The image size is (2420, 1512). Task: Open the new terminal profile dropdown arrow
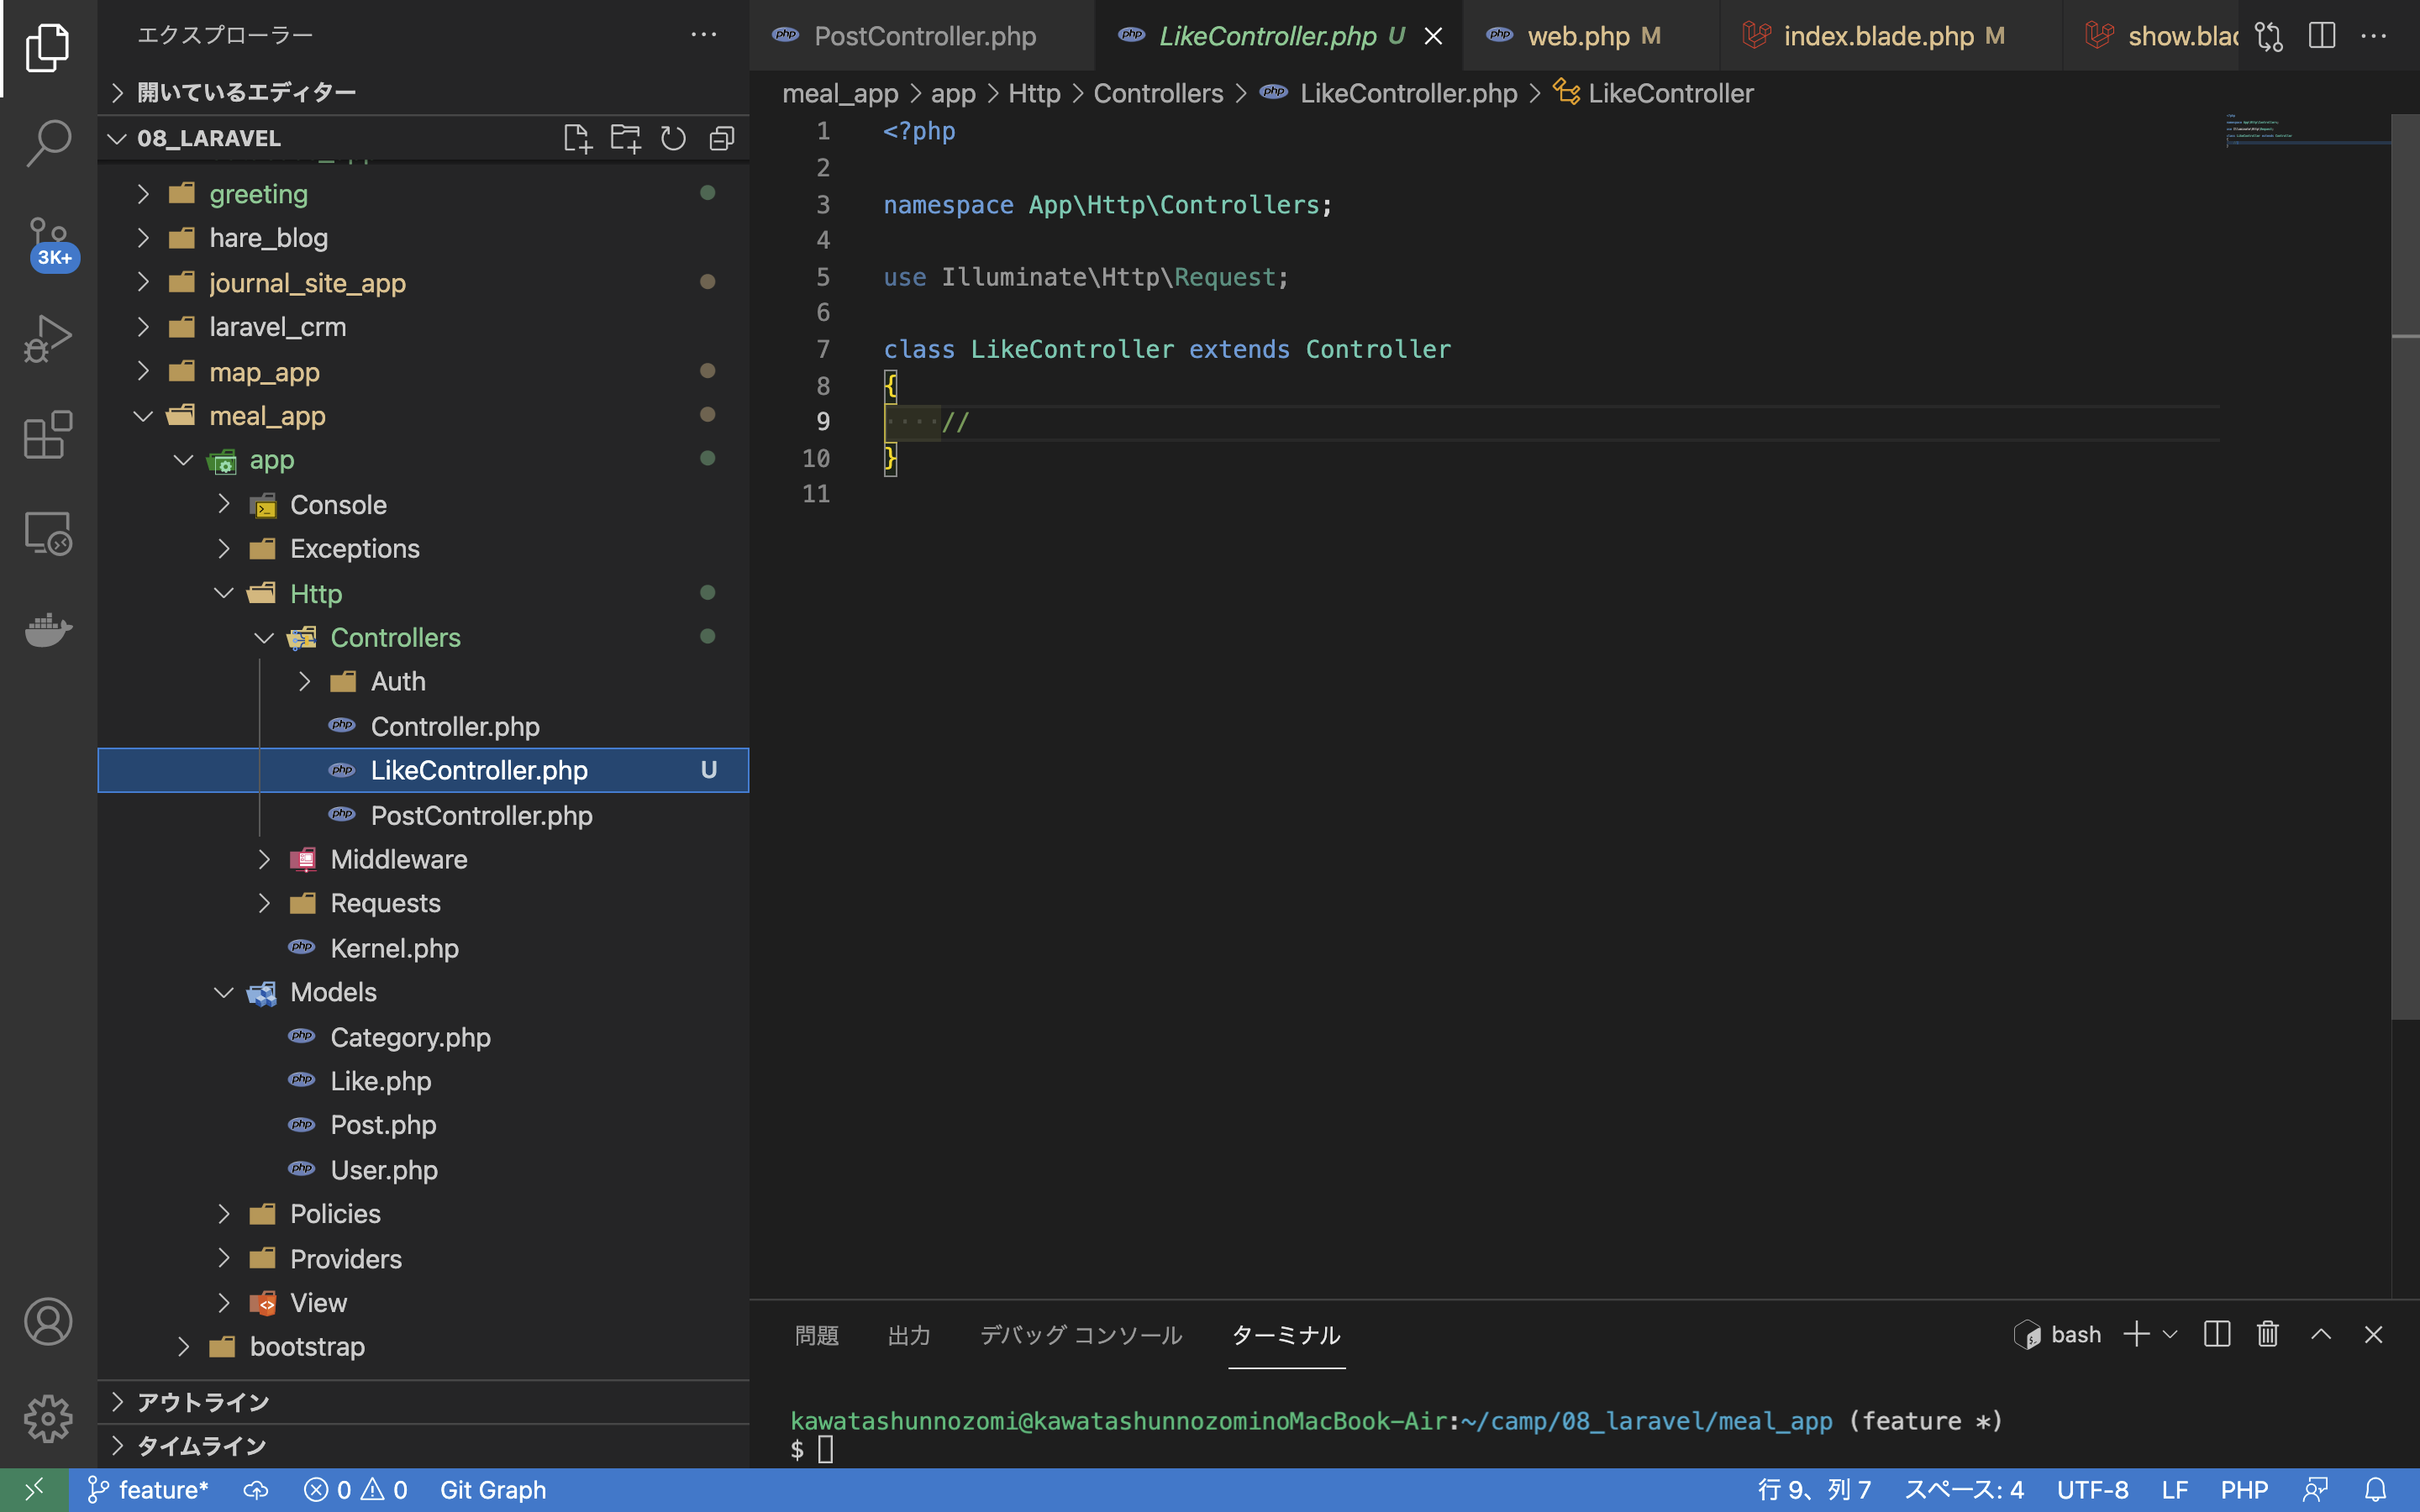coord(2170,1334)
